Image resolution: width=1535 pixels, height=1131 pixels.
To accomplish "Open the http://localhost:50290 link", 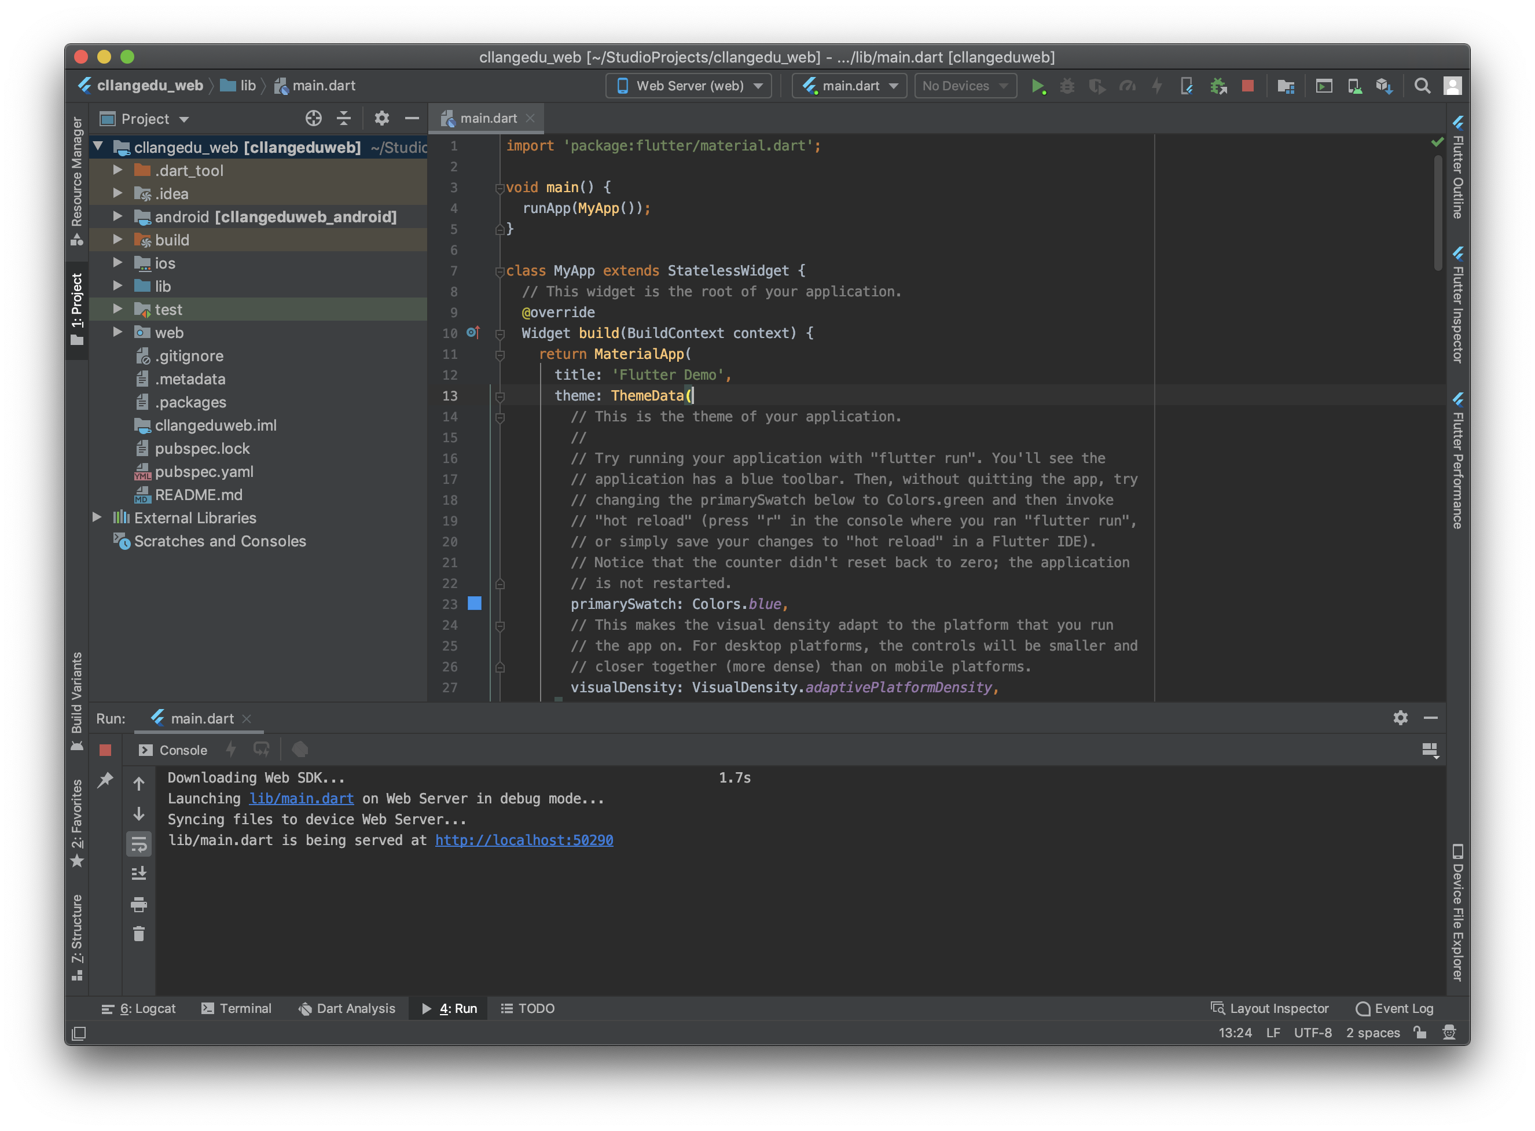I will (524, 840).
